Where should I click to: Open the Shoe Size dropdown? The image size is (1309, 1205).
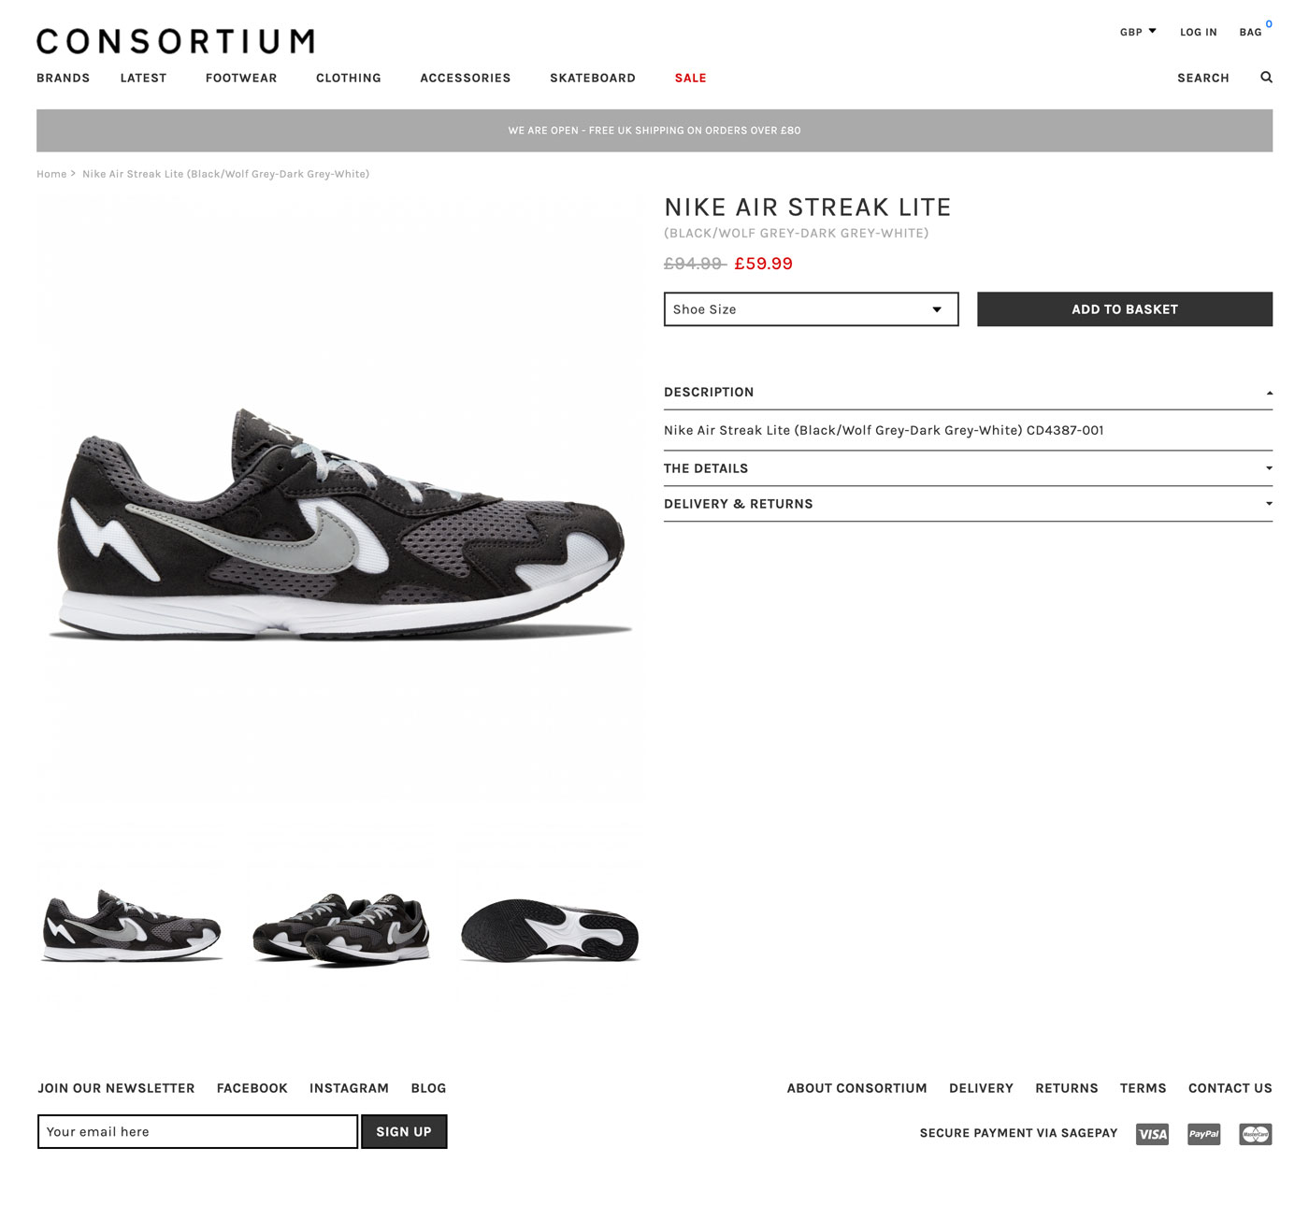point(811,309)
